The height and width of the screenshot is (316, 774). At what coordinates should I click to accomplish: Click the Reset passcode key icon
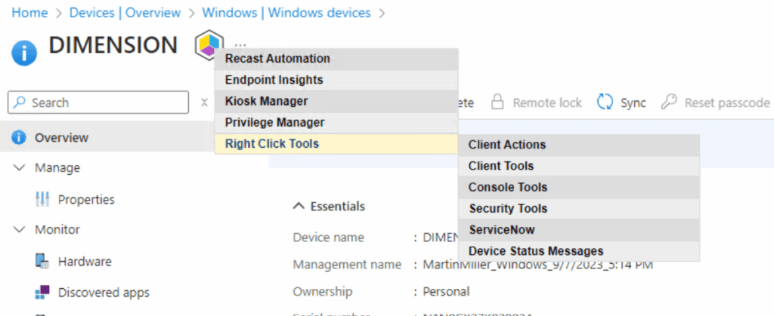668,103
